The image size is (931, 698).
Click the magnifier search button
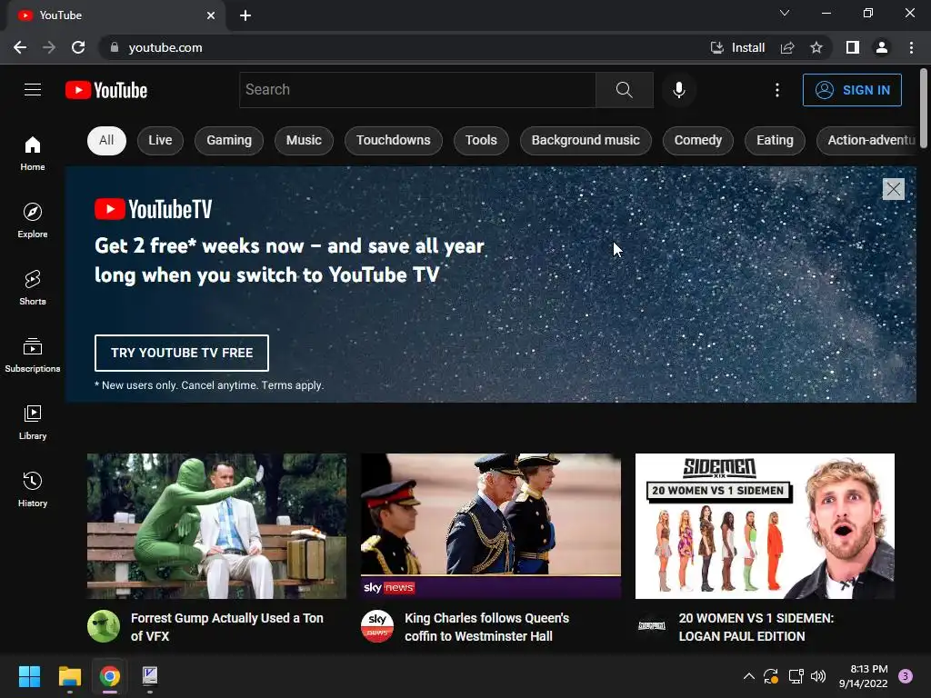tap(624, 90)
